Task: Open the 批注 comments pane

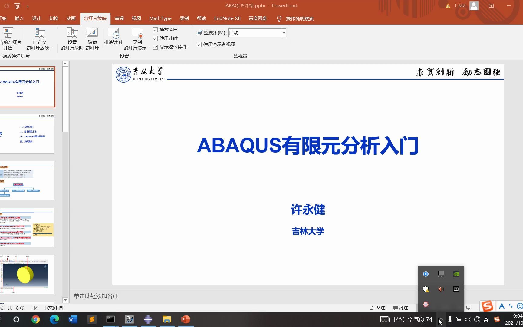Action: coord(400,308)
